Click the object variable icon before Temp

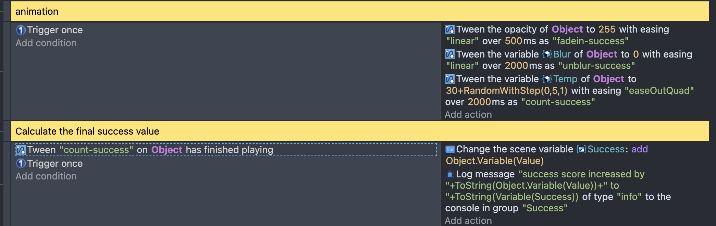tap(547, 79)
